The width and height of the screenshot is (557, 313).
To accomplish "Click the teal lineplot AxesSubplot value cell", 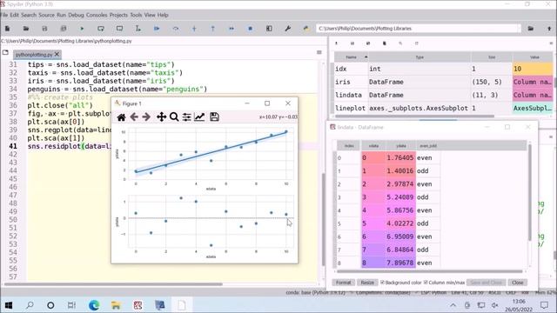I will [533, 108].
